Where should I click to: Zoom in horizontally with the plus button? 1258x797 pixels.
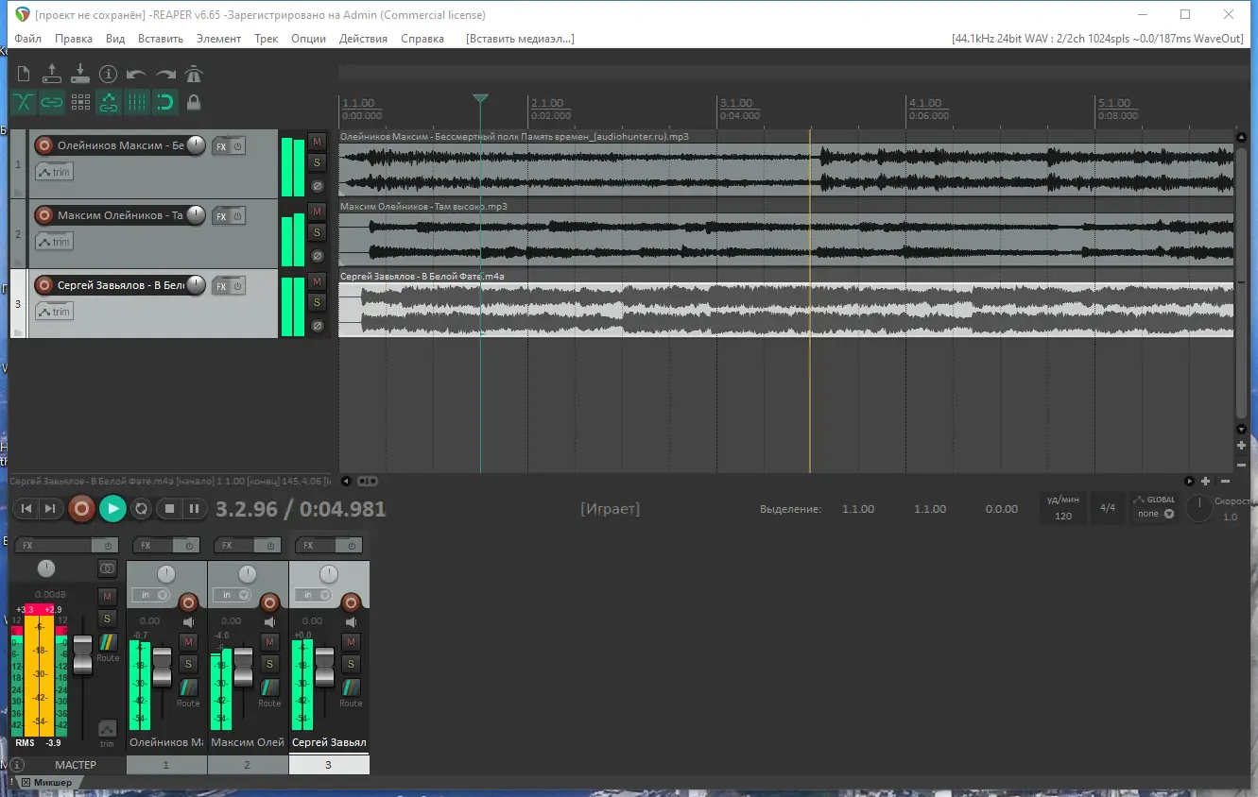(x=1205, y=482)
